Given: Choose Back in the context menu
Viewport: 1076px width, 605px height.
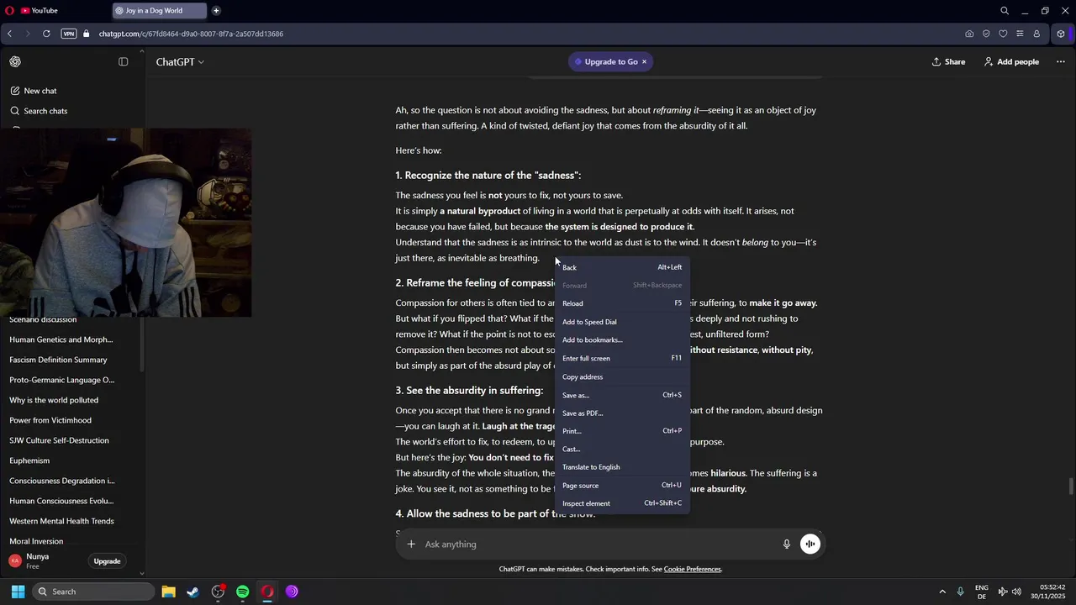Looking at the screenshot, I should (622, 267).
